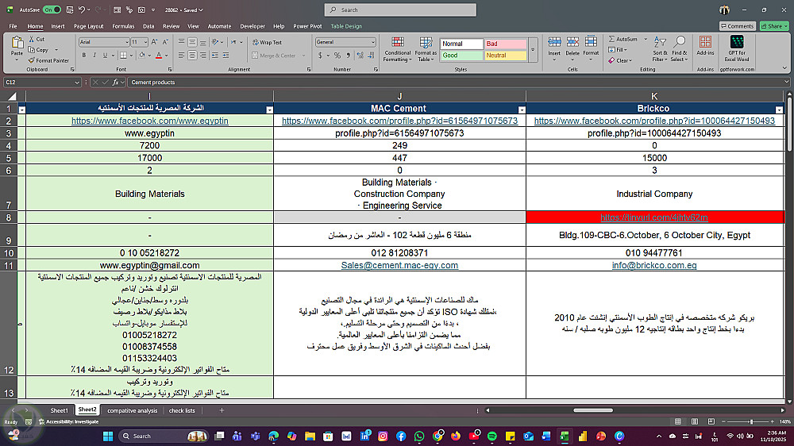Expand the cell styles gallery
The height and width of the screenshot is (446, 794).
[x=533, y=50]
